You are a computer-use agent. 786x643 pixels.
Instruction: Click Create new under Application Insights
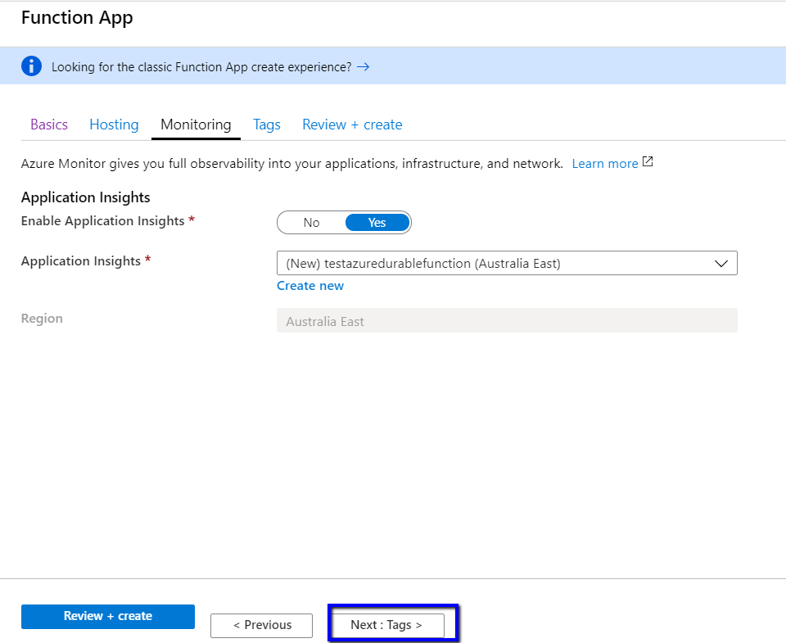310,286
